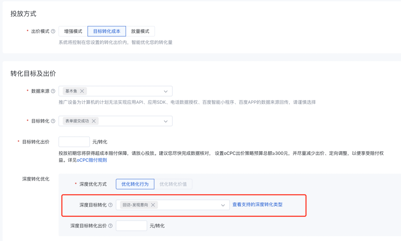
Task: Expand the 目标转化 dropdown
Action: coord(166,121)
